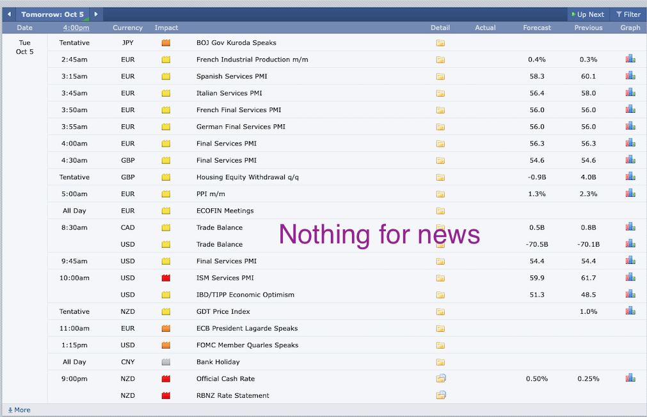Change the 4:00pm time setting

[76, 28]
